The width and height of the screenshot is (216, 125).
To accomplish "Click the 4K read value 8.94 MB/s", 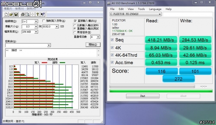I will pyautogui.click(x=161, y=48).
